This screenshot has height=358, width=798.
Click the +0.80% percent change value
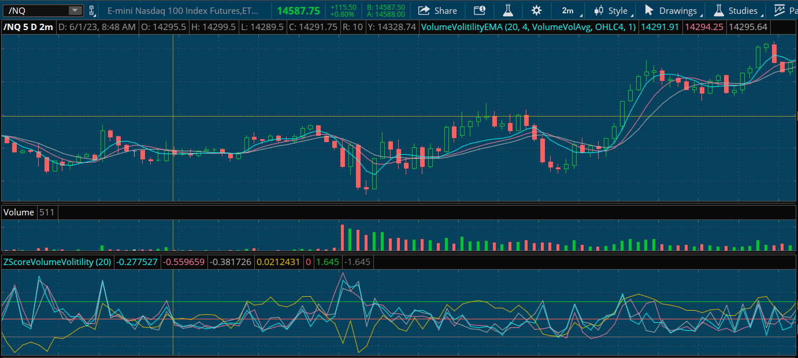click(342, 14)
